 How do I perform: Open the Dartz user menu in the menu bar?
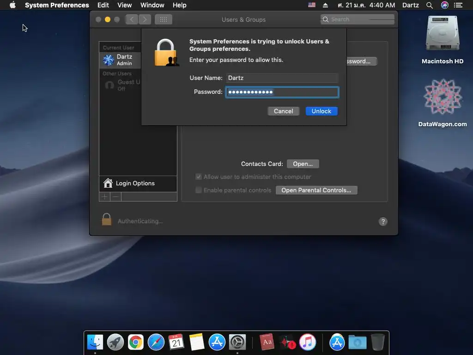click(x=410, y=5)
